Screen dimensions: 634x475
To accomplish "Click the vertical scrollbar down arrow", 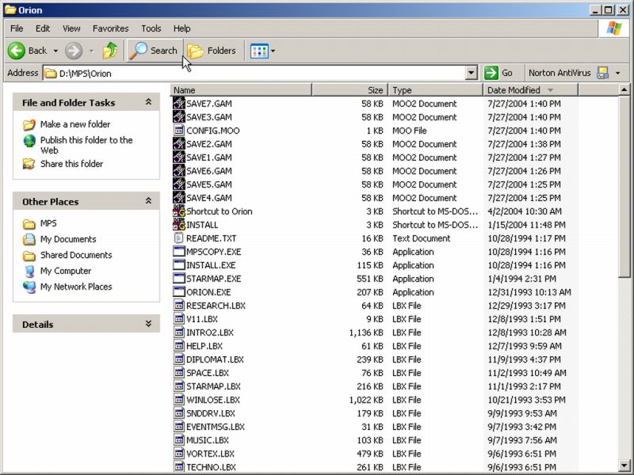I will [x=624, y=466].
